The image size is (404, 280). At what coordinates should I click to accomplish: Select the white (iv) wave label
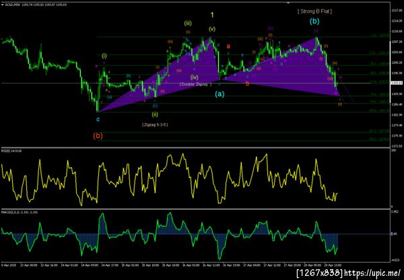click(x=195, y=77)
